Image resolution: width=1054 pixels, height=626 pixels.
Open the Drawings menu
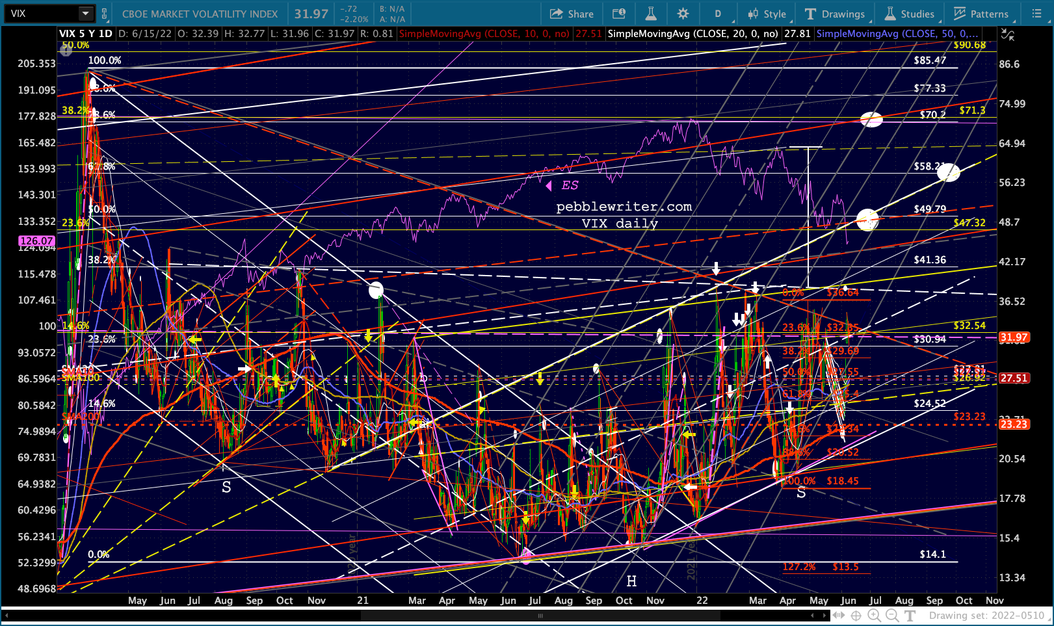[835, 14]
